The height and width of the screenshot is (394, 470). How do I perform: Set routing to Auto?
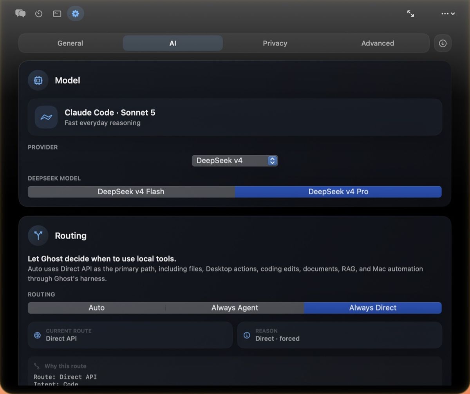pyautogui.click(x=97, y=308)
